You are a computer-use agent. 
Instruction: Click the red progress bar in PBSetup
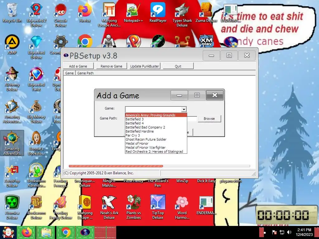coord(116,166)
